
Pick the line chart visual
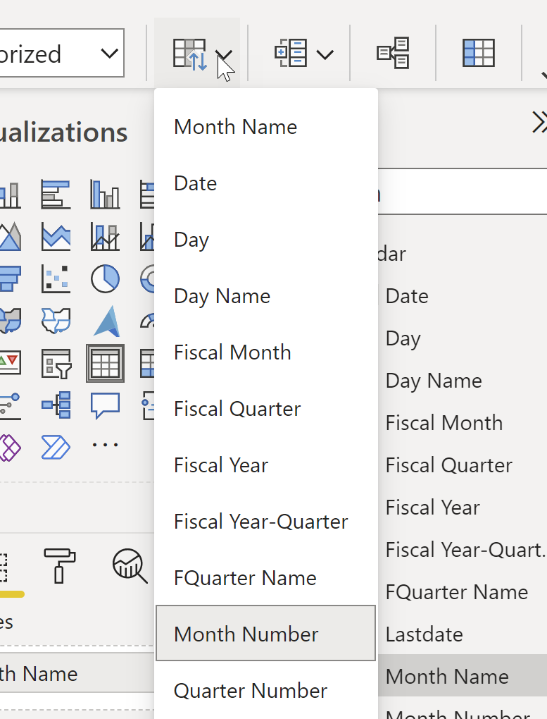56,237
